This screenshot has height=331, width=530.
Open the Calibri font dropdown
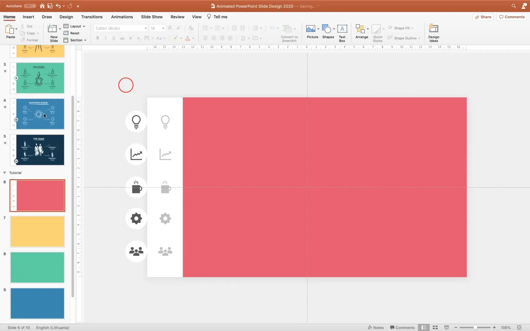[x=121, y=28]
